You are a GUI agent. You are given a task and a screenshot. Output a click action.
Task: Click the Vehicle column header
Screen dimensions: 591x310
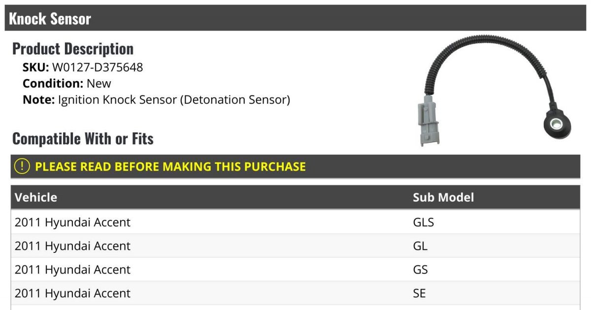point(36,197)
